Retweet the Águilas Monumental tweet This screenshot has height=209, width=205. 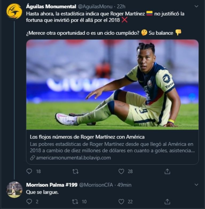pos(76,171)
